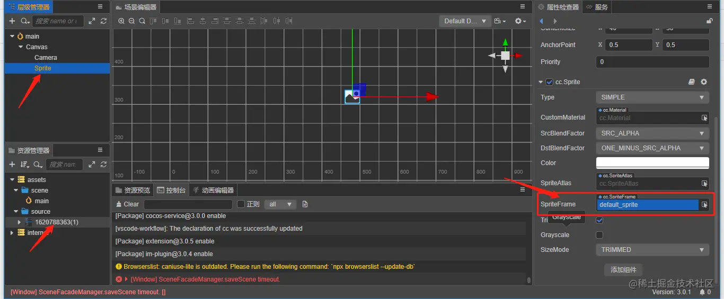Pick SpriteAtlas asset via browse icon
The height and width of the screenshot is (299, 724).
click(704, 184)
